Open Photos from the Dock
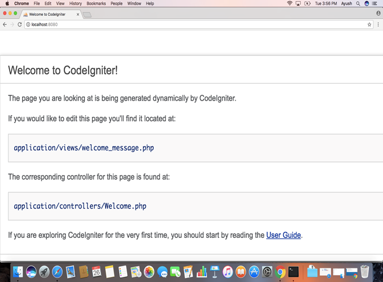 pos(149,272)
